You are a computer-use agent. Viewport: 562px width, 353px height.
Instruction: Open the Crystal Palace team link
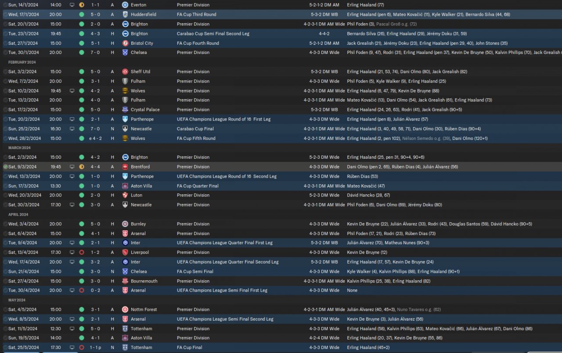(145, 110)
